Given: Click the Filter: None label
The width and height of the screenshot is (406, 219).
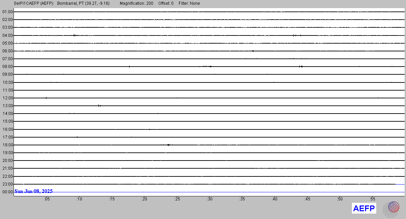Looking at the screenshot, I should click(x=189, y=3).
